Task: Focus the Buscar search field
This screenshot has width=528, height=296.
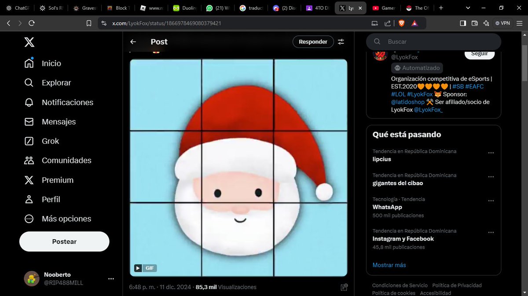Action: tap(433, 42)
